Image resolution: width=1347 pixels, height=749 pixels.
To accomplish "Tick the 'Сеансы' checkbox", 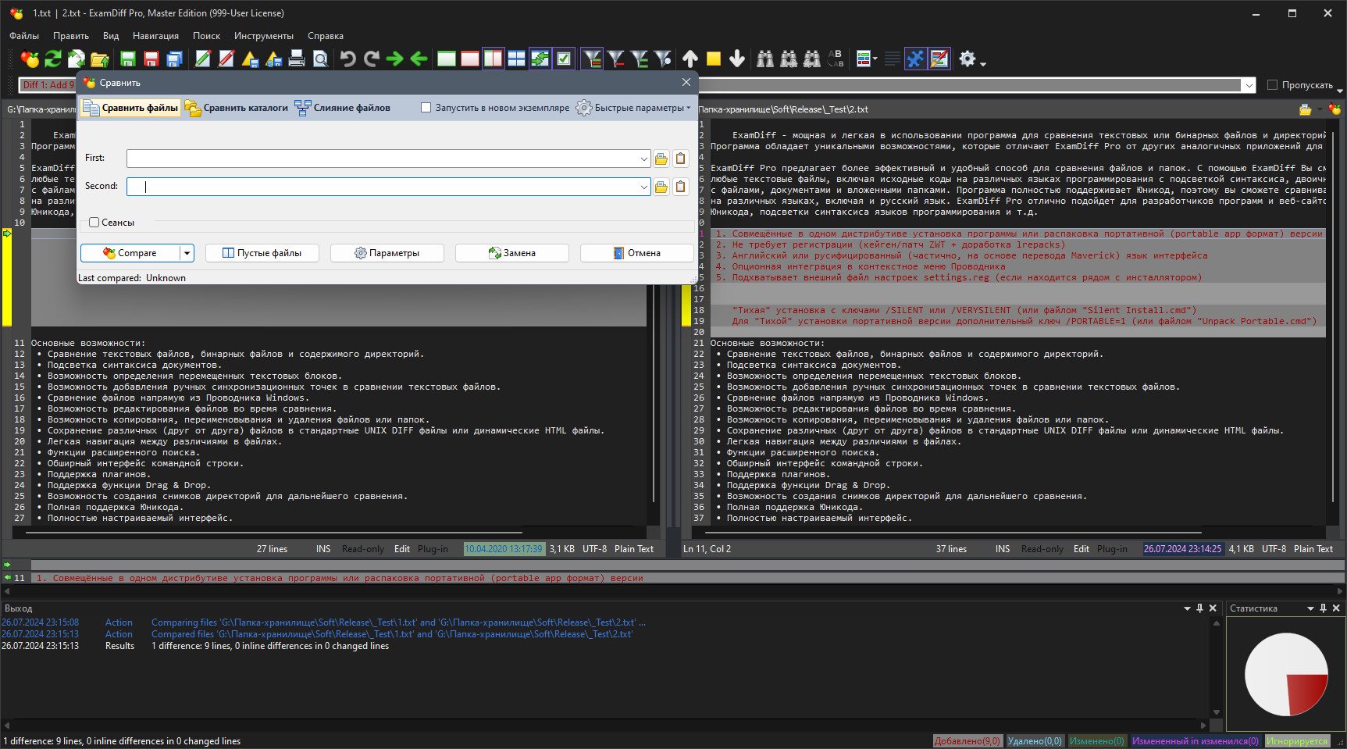I will (94, 223).
